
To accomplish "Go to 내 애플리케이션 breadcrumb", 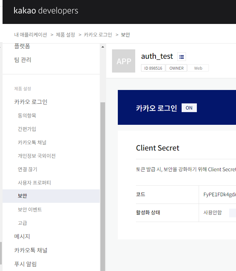I will [x=30, y=35].
